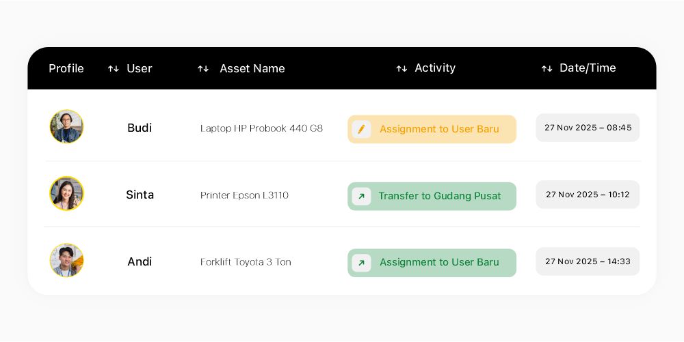Open Sinta's profile avatar
The height and width of the screenshot is (342, 684).
(66, 194)
